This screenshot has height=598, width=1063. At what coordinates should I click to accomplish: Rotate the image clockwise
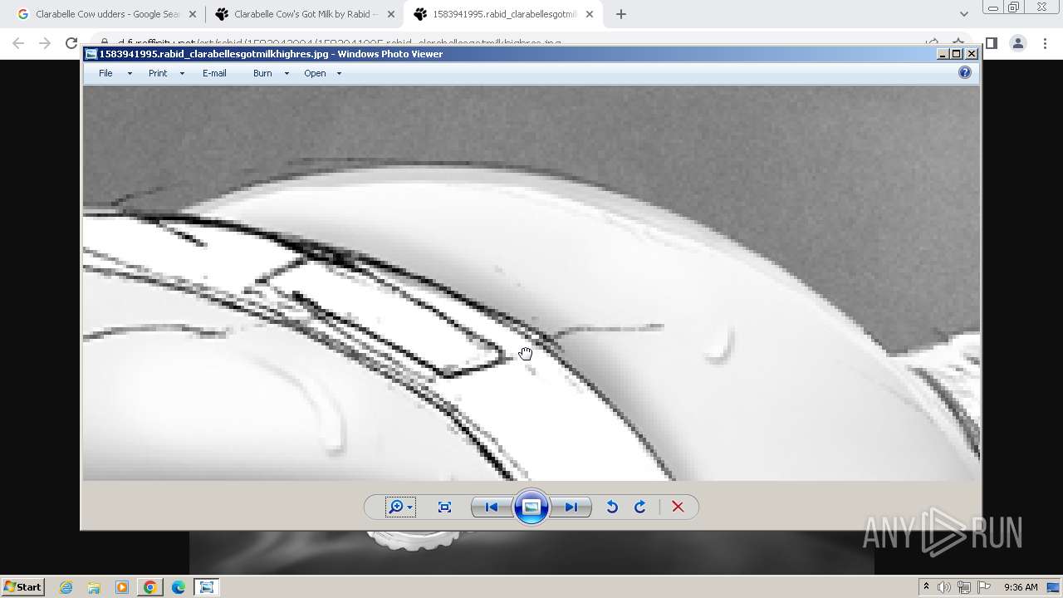pos(640,507)
